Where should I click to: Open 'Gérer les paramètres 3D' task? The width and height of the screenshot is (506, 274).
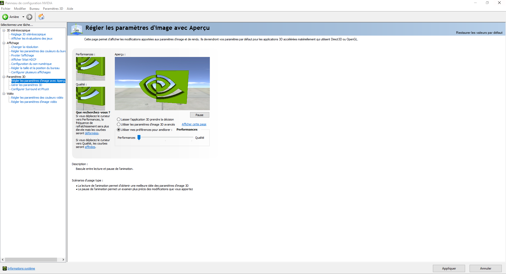pyautogui.click(x=27, y=85)
